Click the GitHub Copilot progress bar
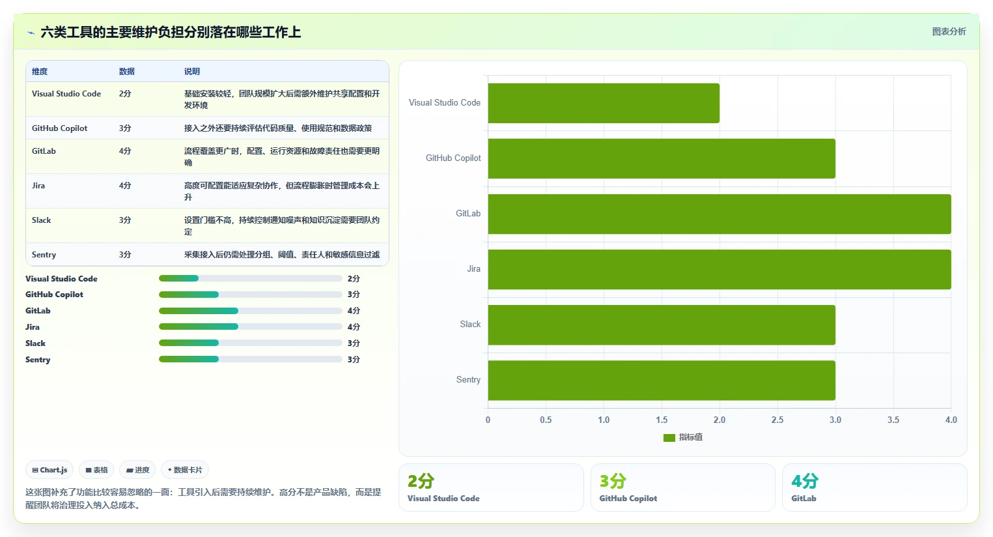Image resolution: width=993 pixels, height=537 pixels. pyautogui.click(x=251, y=295)
